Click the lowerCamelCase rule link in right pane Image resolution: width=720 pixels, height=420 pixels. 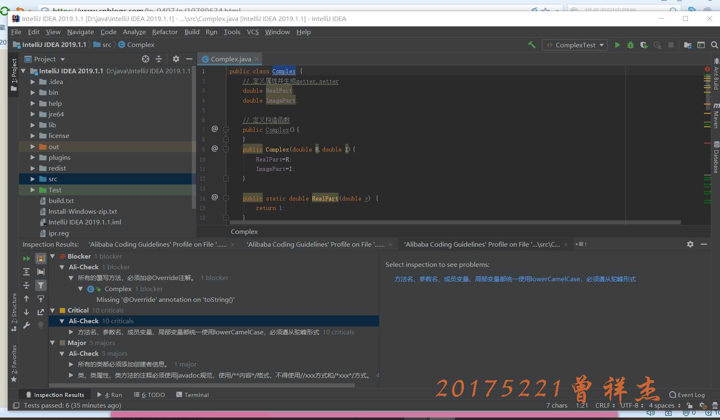[515, 279]
